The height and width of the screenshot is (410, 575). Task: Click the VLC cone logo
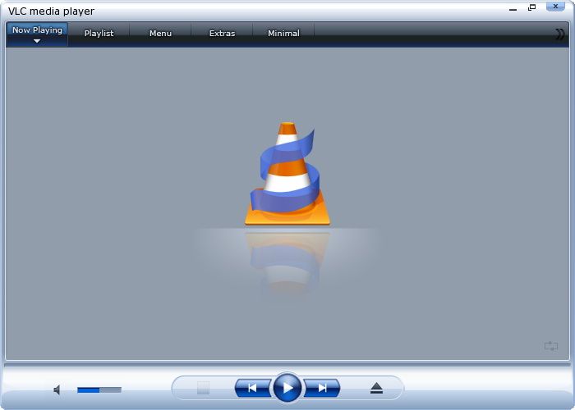[287, 174]
